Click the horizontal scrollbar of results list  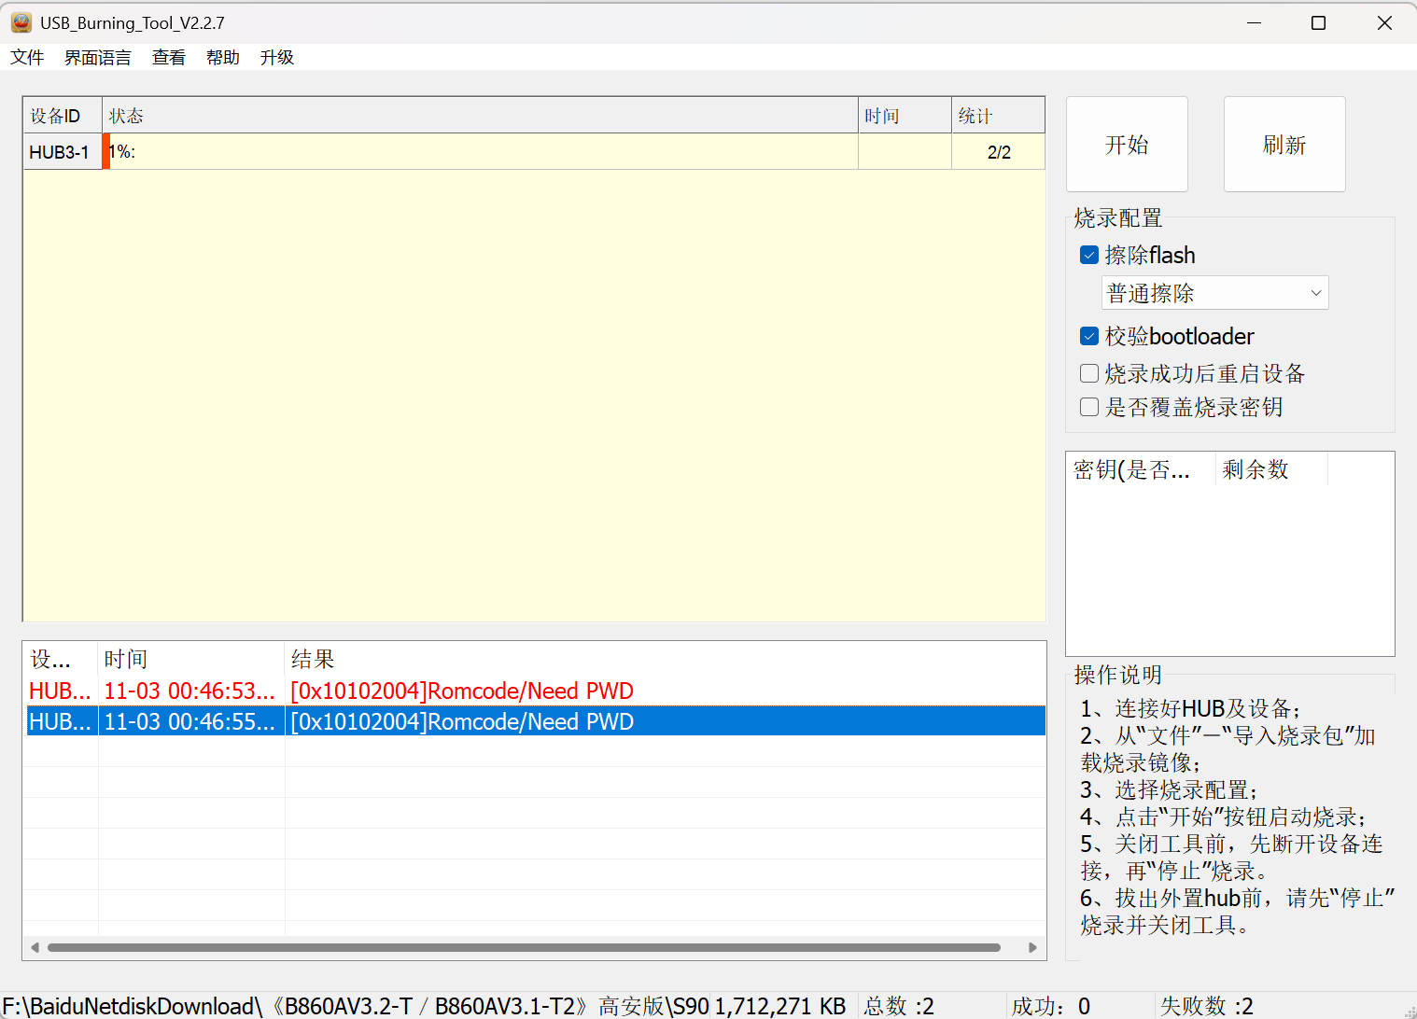pyautogui.click(x=523, y=947)
